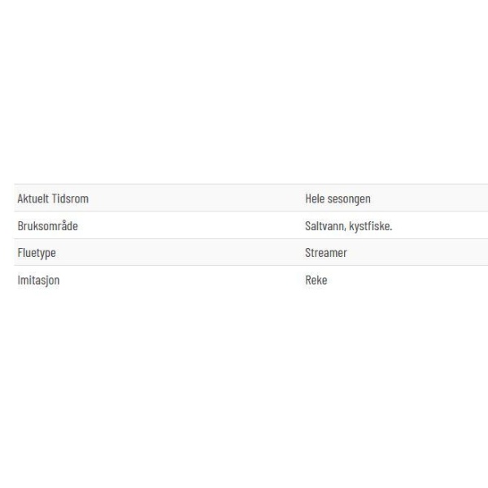488x488 pixels.
Task: Click empty shaded space between "Aktuelt Tidsrom" and "Hele sesongen"
Action: pyautogui.click(x=196, y=198)
